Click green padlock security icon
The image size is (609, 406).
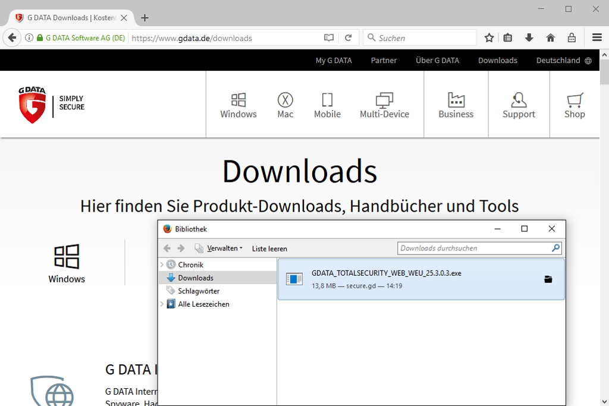(40, 37)
